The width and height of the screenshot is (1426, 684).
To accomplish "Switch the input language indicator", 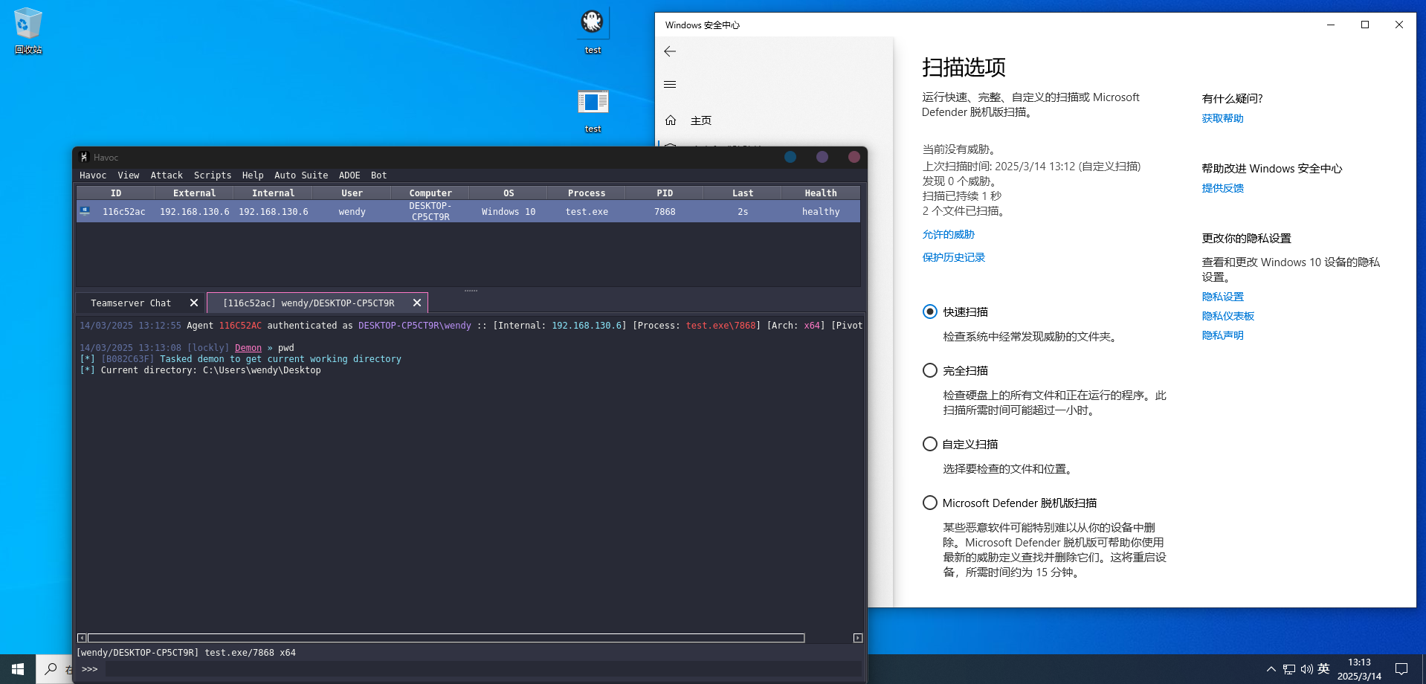I will (x=1323, y=669).
